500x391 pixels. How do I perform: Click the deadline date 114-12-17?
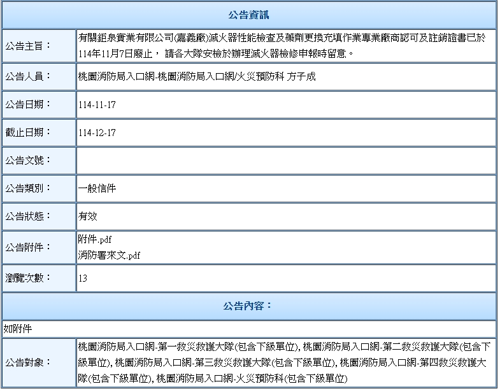pos(97,132)
